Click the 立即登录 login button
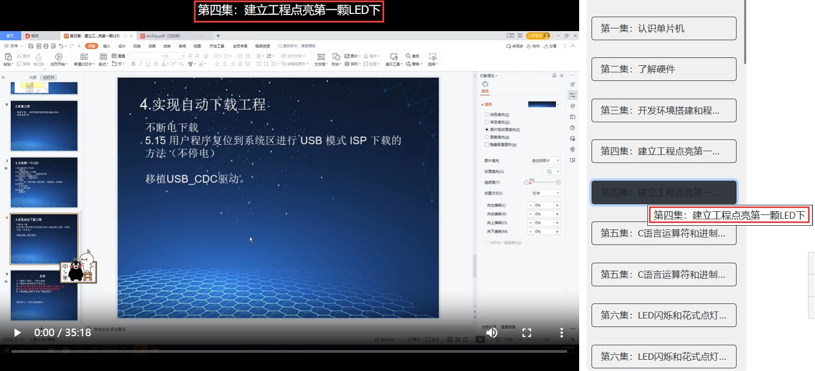 [538, 36]
